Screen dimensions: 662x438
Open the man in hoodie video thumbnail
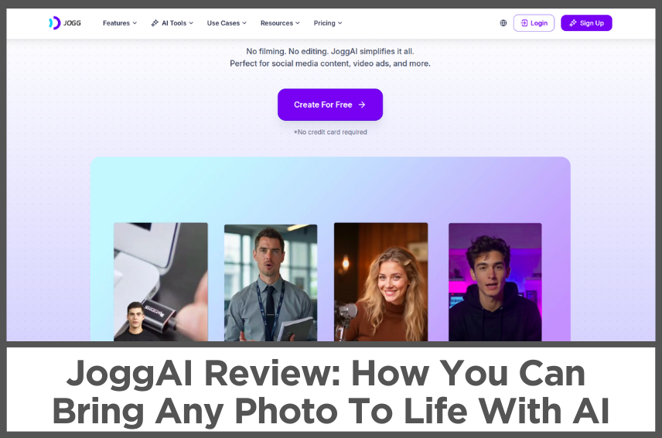coord(495,282)
